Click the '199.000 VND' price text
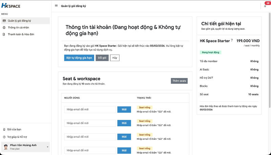The width and height of the screenshot is (271, 155). 248,41
